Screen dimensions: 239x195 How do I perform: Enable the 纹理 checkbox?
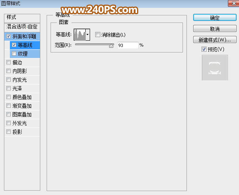pos(14,54)
